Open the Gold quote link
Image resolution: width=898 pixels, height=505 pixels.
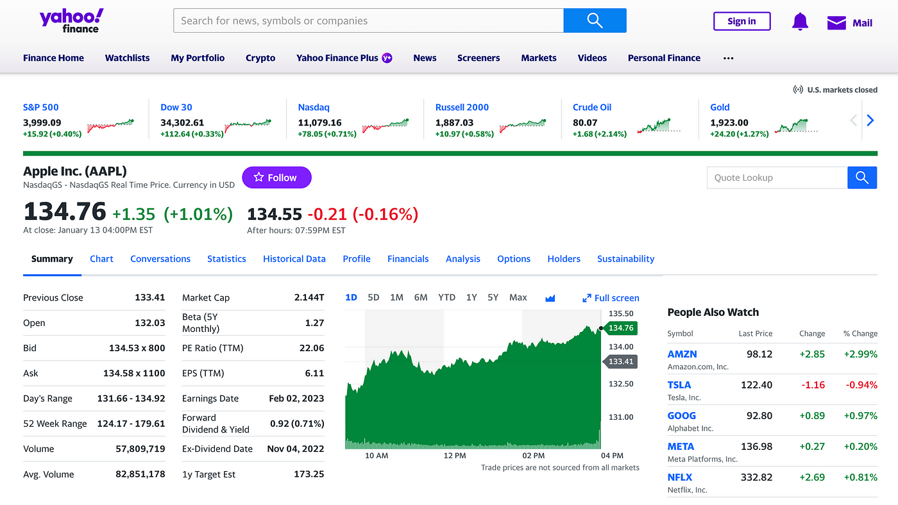pos(720,107)
